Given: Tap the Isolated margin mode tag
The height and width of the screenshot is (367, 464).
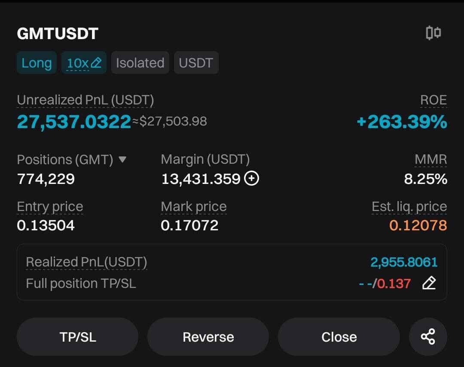Looking at the screenshot, I should [x=140, y=63].
